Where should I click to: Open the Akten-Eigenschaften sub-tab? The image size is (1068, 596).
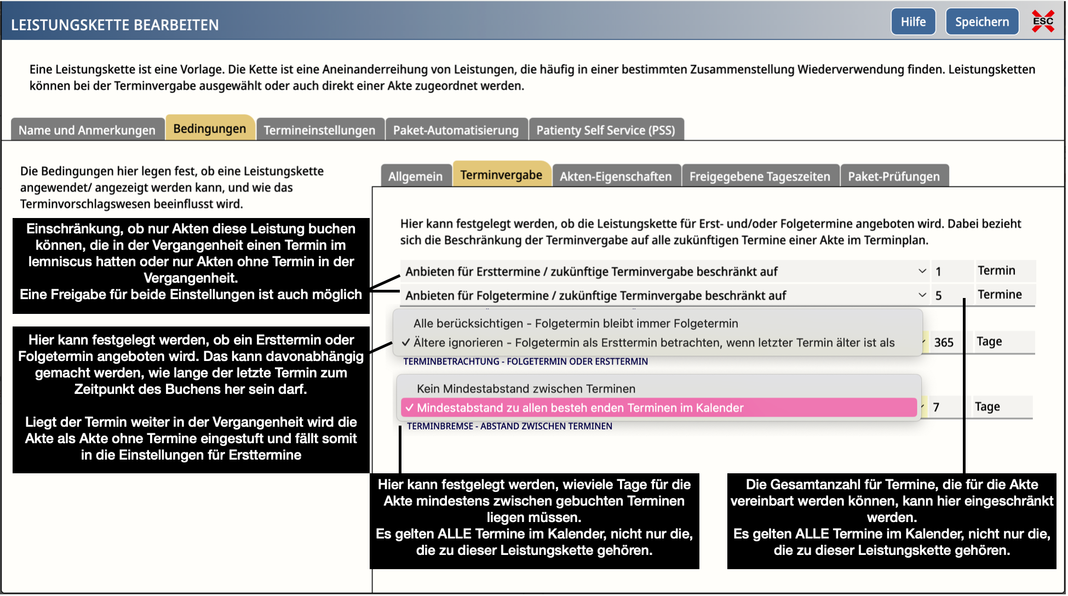pyautogui.click(x=616, y=176)
